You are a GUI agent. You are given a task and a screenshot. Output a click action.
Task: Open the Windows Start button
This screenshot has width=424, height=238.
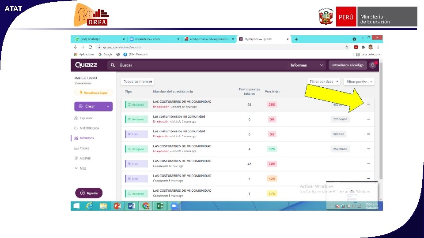(76, 206)
